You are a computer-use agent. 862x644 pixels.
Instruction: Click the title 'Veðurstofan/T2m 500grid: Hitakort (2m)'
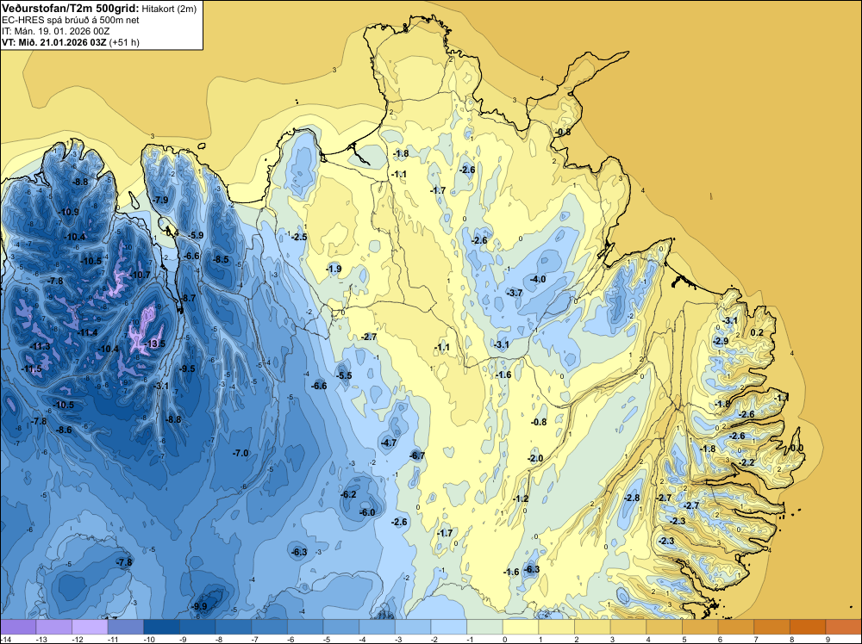[x=99, y=9]
